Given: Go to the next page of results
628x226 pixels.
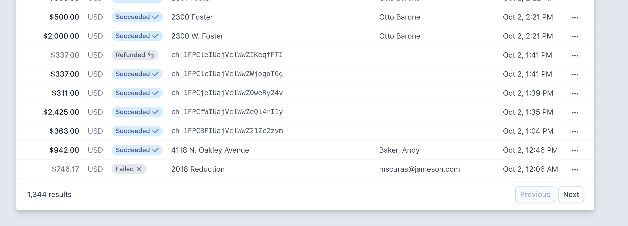Looking at the screenshot, I should (571, 194).
